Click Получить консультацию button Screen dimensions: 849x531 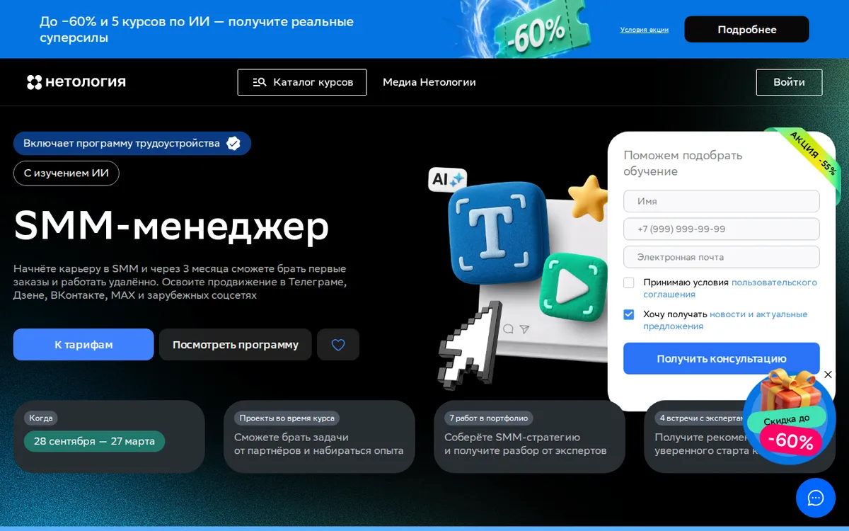[721, 358]
